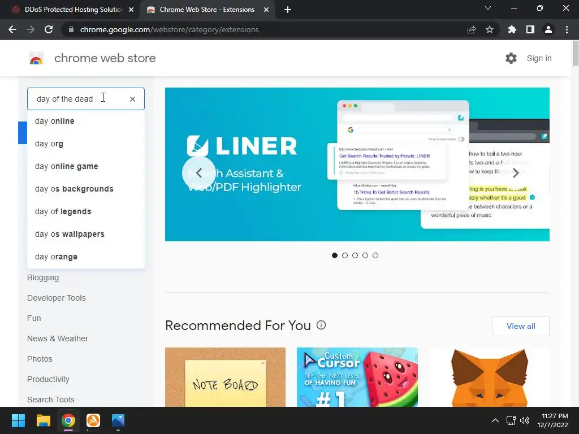Open File Explorer from taskbar
This screenshot has width=579, height=434.
click(x=43, y=420)
